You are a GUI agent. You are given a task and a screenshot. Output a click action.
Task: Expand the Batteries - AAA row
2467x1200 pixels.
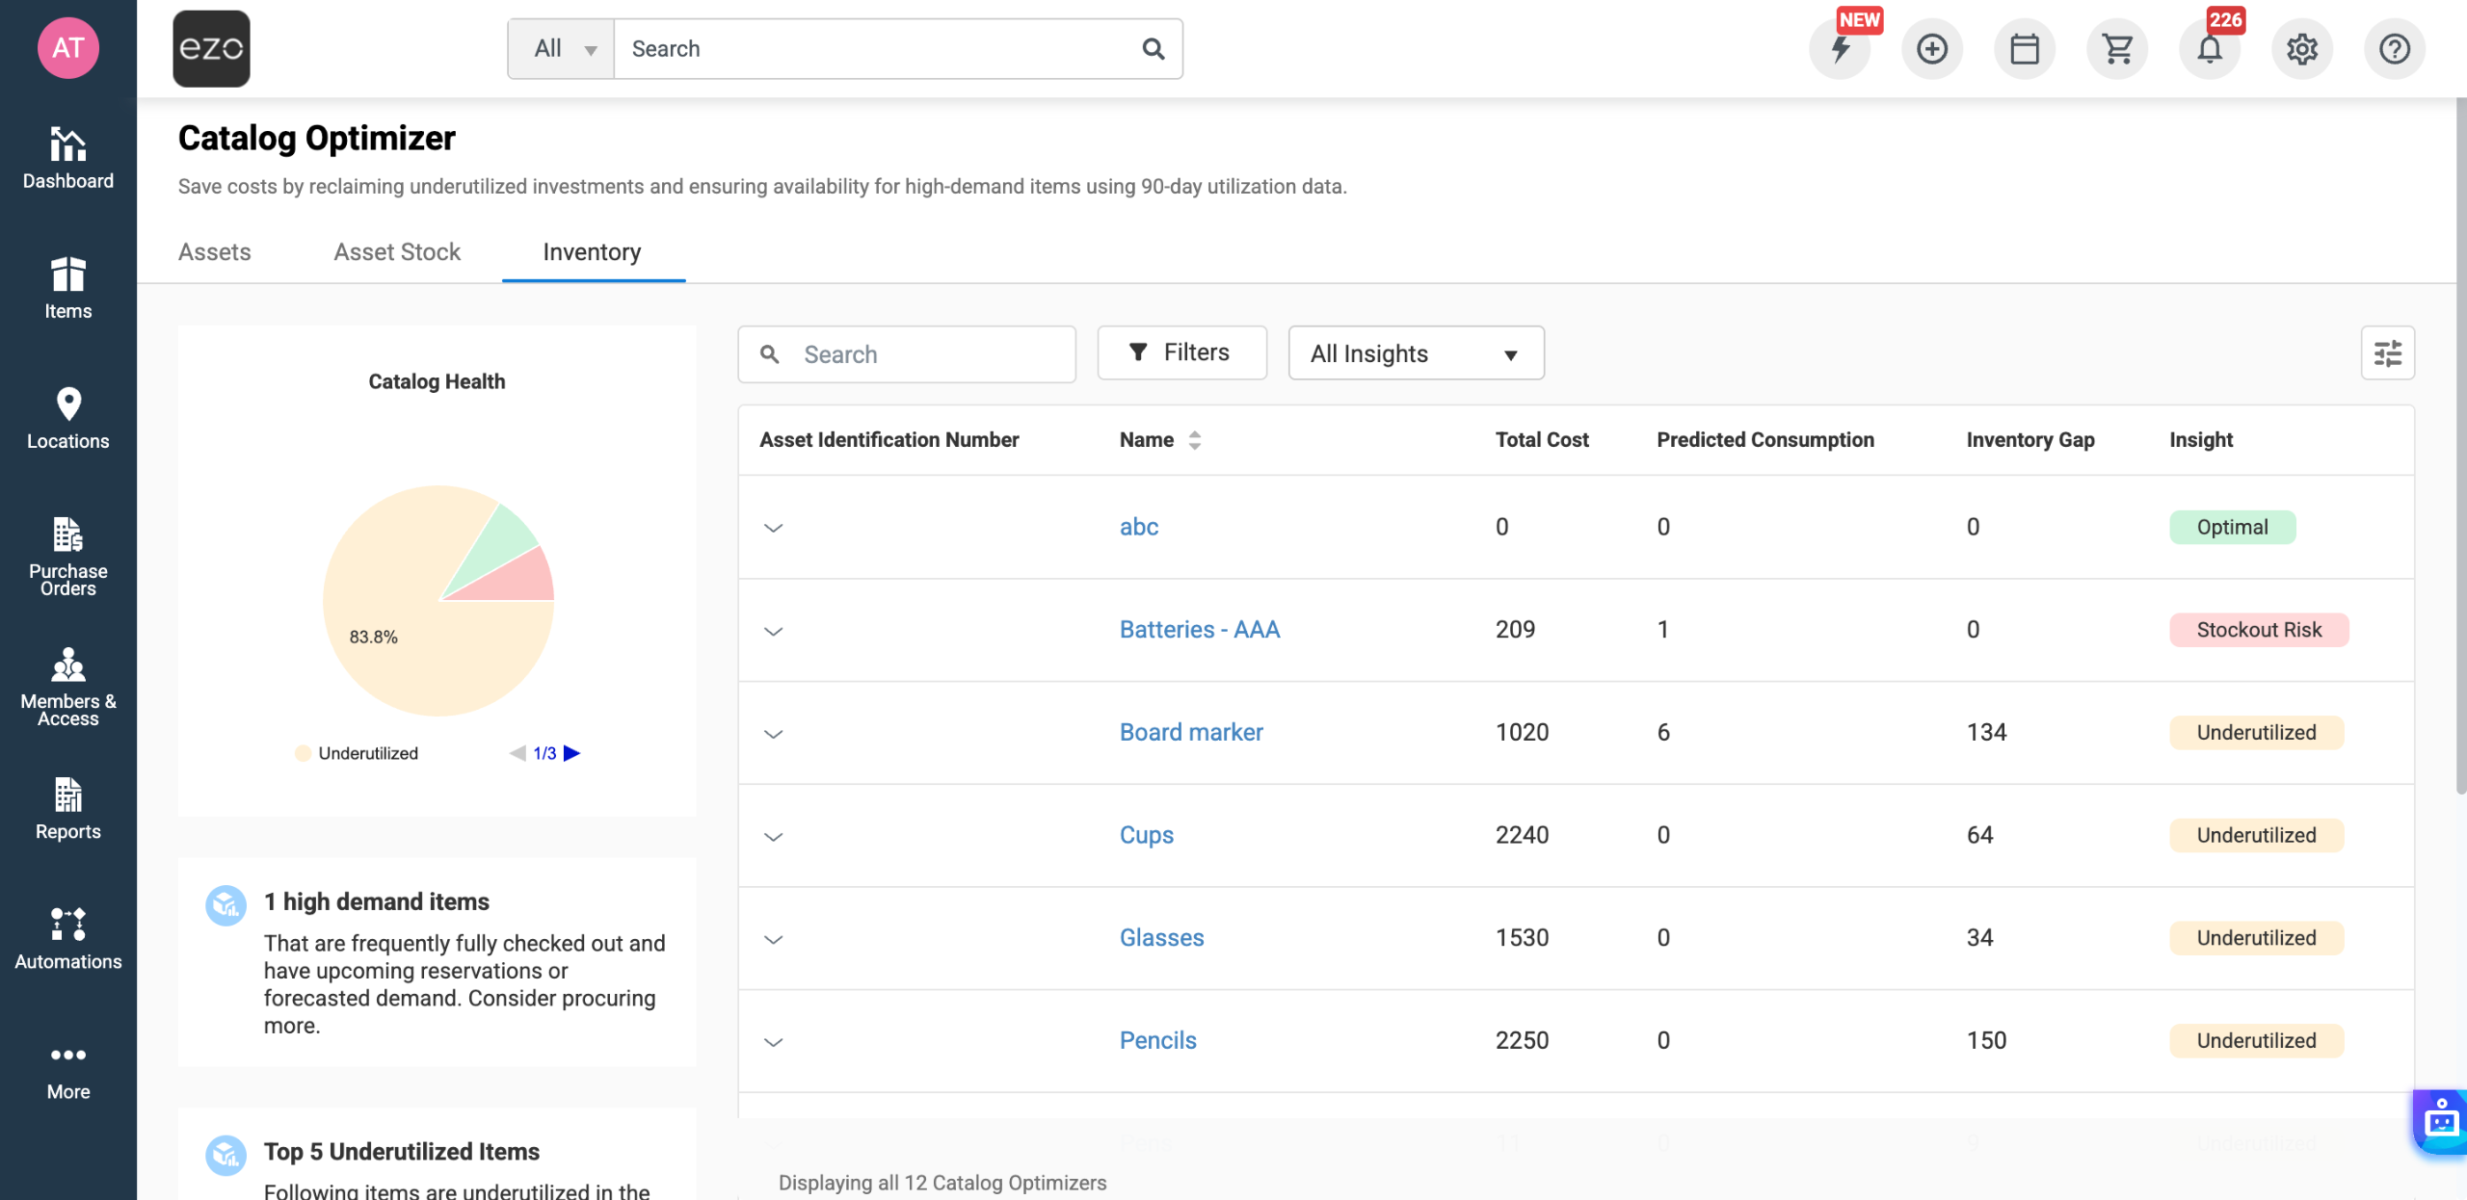773,631
